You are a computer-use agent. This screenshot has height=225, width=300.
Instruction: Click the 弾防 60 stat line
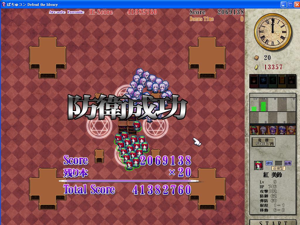tap(268, 201)
